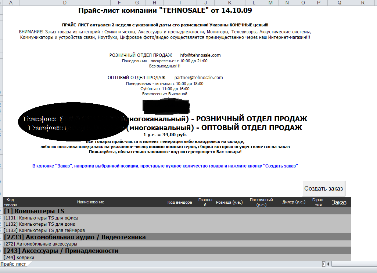The width and height of the screenshot is (377, 273).
Task: Select column R header
Action: click(363, 3)
